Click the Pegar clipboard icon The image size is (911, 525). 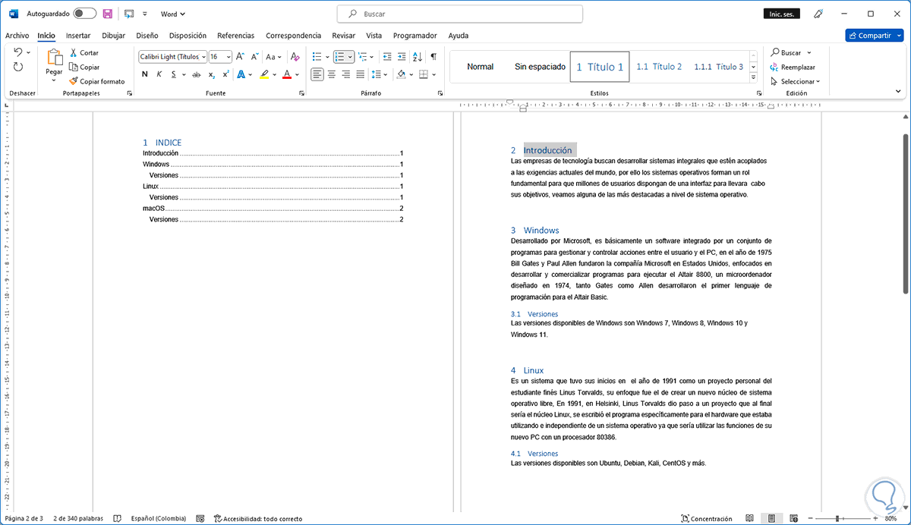54,57
